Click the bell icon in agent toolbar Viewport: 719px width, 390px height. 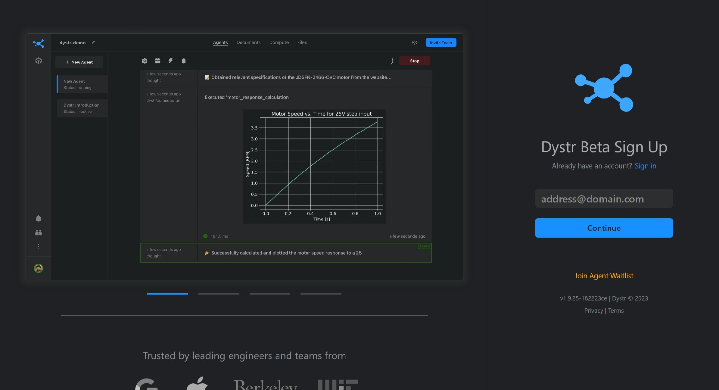coord(184,61)
